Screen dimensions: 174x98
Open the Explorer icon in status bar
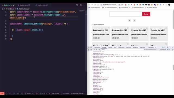click(7, 94)
